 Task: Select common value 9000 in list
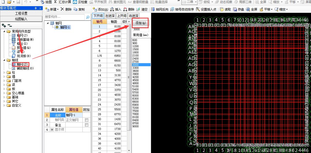(x=141, y=126)
